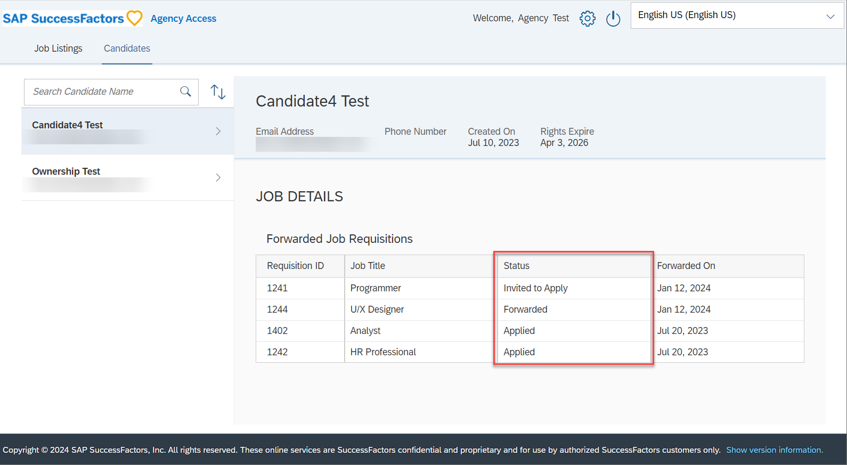Click the Welcome, Agency Test text
The height and width of the screenshot is (465, 847).
(x=520, y=18)
